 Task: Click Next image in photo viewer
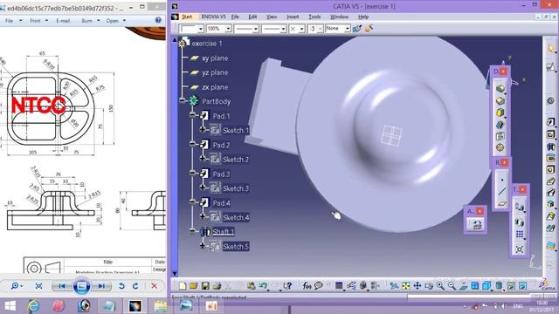point(101,286)
